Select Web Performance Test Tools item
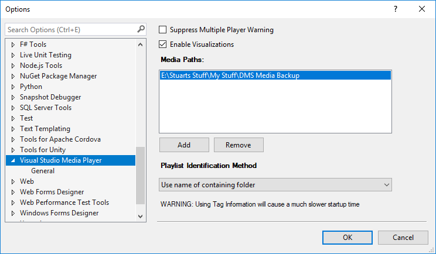Image resolution: width=436 pixels, height=254 pixels. (x=64, y=202)
